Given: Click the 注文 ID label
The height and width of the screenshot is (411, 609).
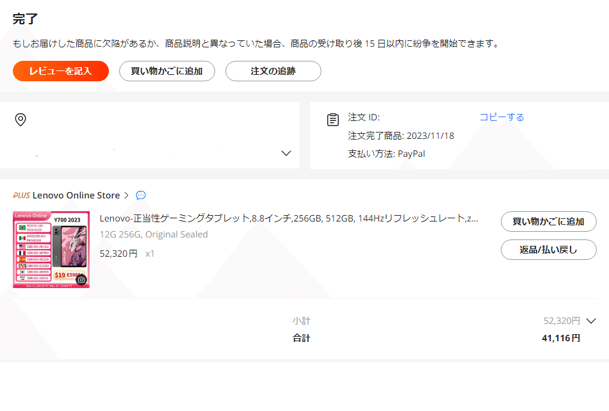Looking at the screenshot, I should (364, 117).
